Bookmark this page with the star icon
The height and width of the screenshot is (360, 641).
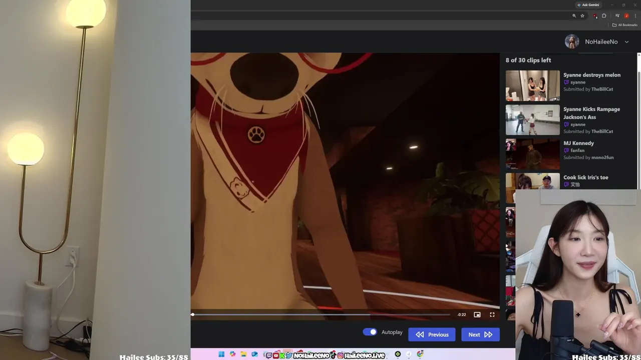(x=582, y=16)
